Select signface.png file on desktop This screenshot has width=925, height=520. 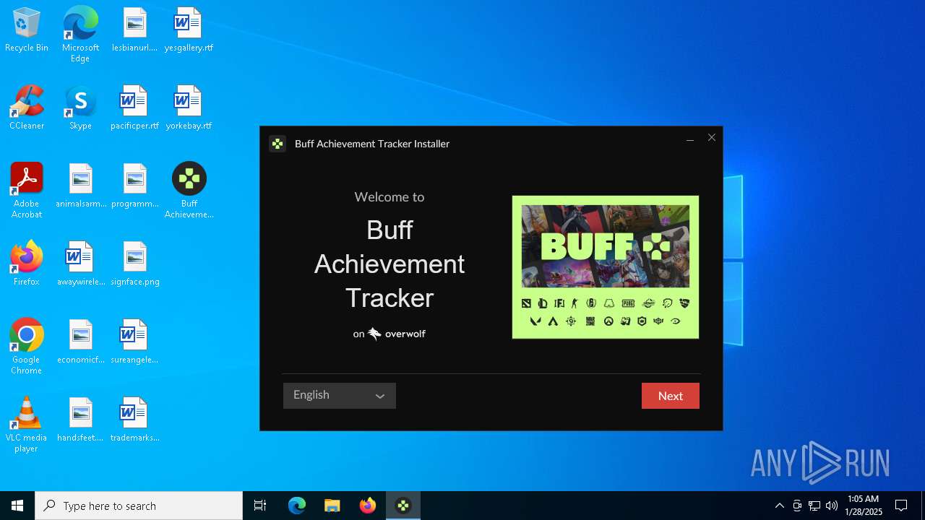coord(134,264)
